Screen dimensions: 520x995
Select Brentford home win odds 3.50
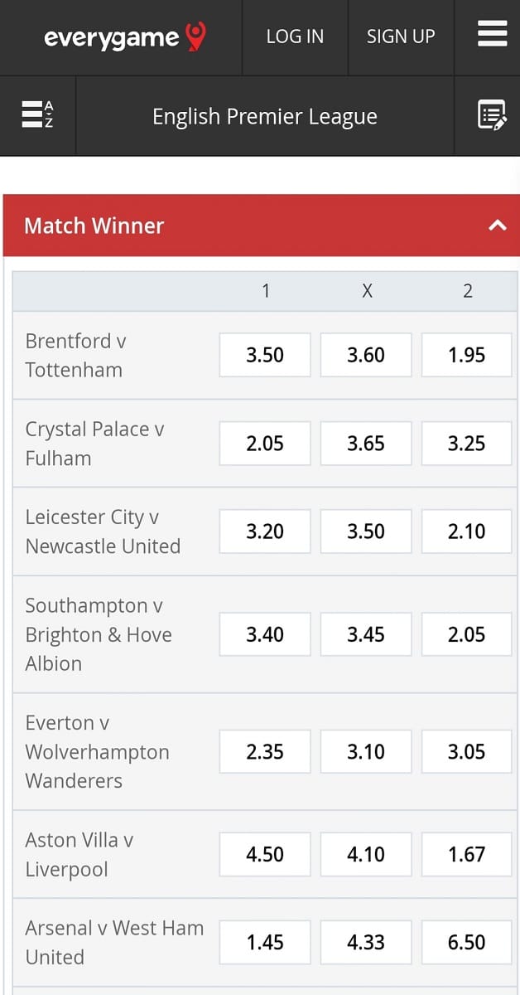click(265, 355)
